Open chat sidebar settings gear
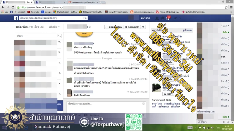234x131 pixels. coord(223,122)
